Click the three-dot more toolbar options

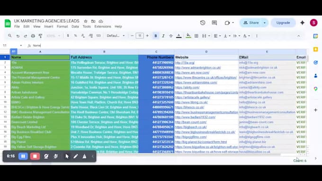click(257, 36)
